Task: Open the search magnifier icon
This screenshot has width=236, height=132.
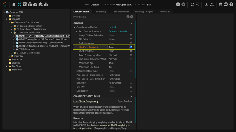Action: click(x=198, y=4)
